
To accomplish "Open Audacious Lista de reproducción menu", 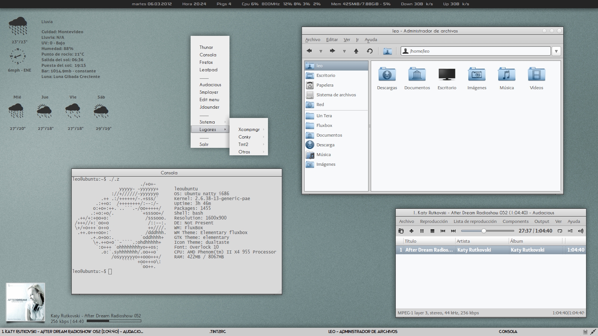I will pyautogui.click(x=475, y=221).
